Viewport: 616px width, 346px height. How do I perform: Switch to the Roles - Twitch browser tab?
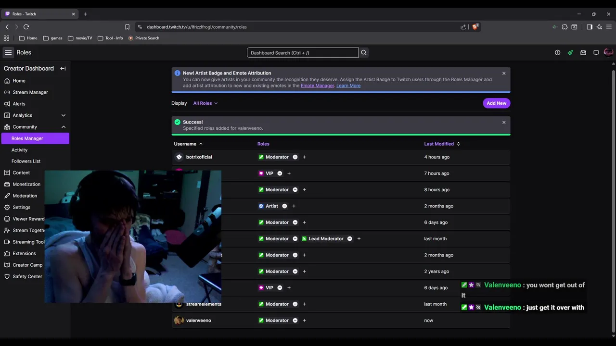[x=39, y=14]
